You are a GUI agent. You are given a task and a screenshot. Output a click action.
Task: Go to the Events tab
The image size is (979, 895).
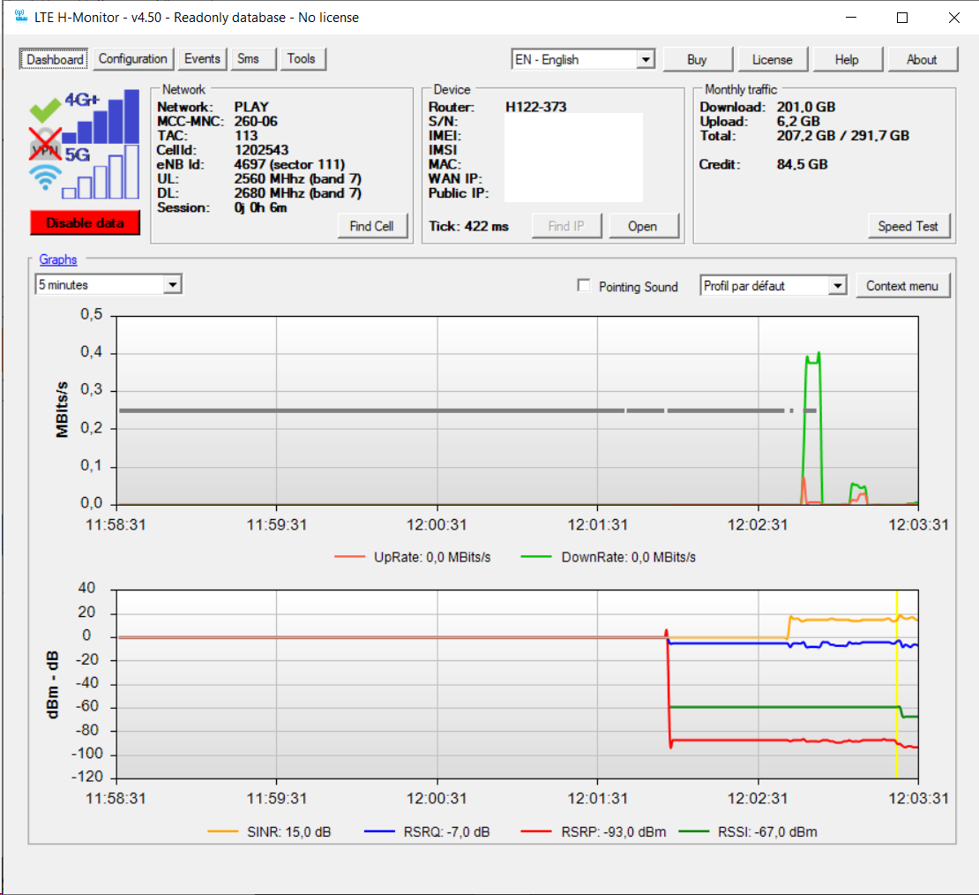tap(202, 59)
